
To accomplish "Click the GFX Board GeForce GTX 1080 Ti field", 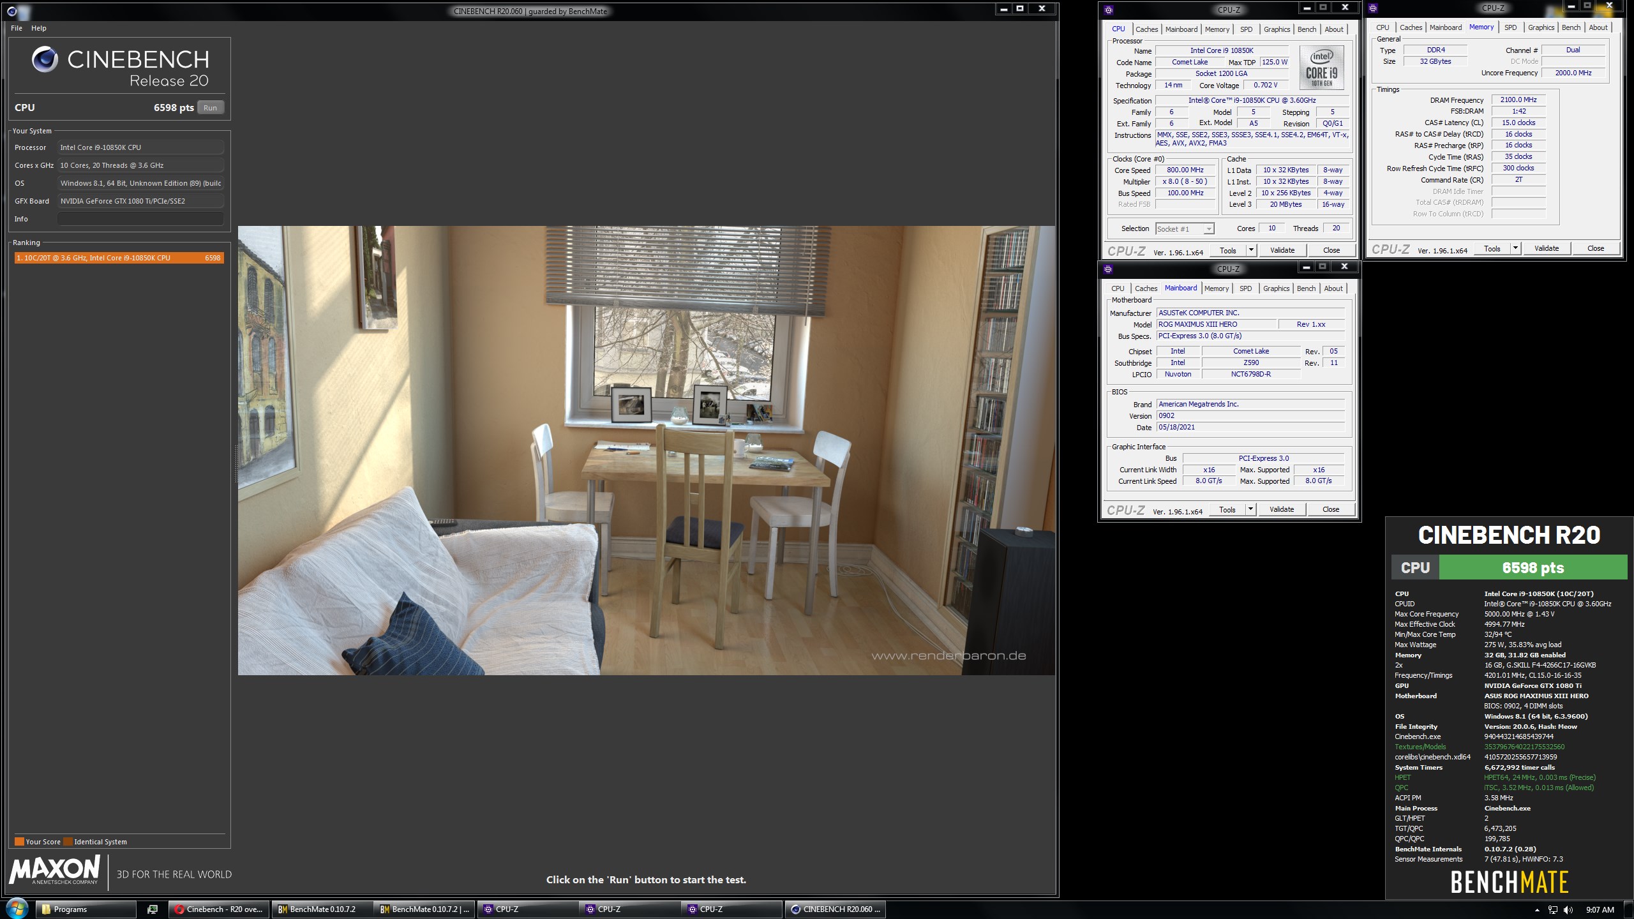I will (140, 201).
